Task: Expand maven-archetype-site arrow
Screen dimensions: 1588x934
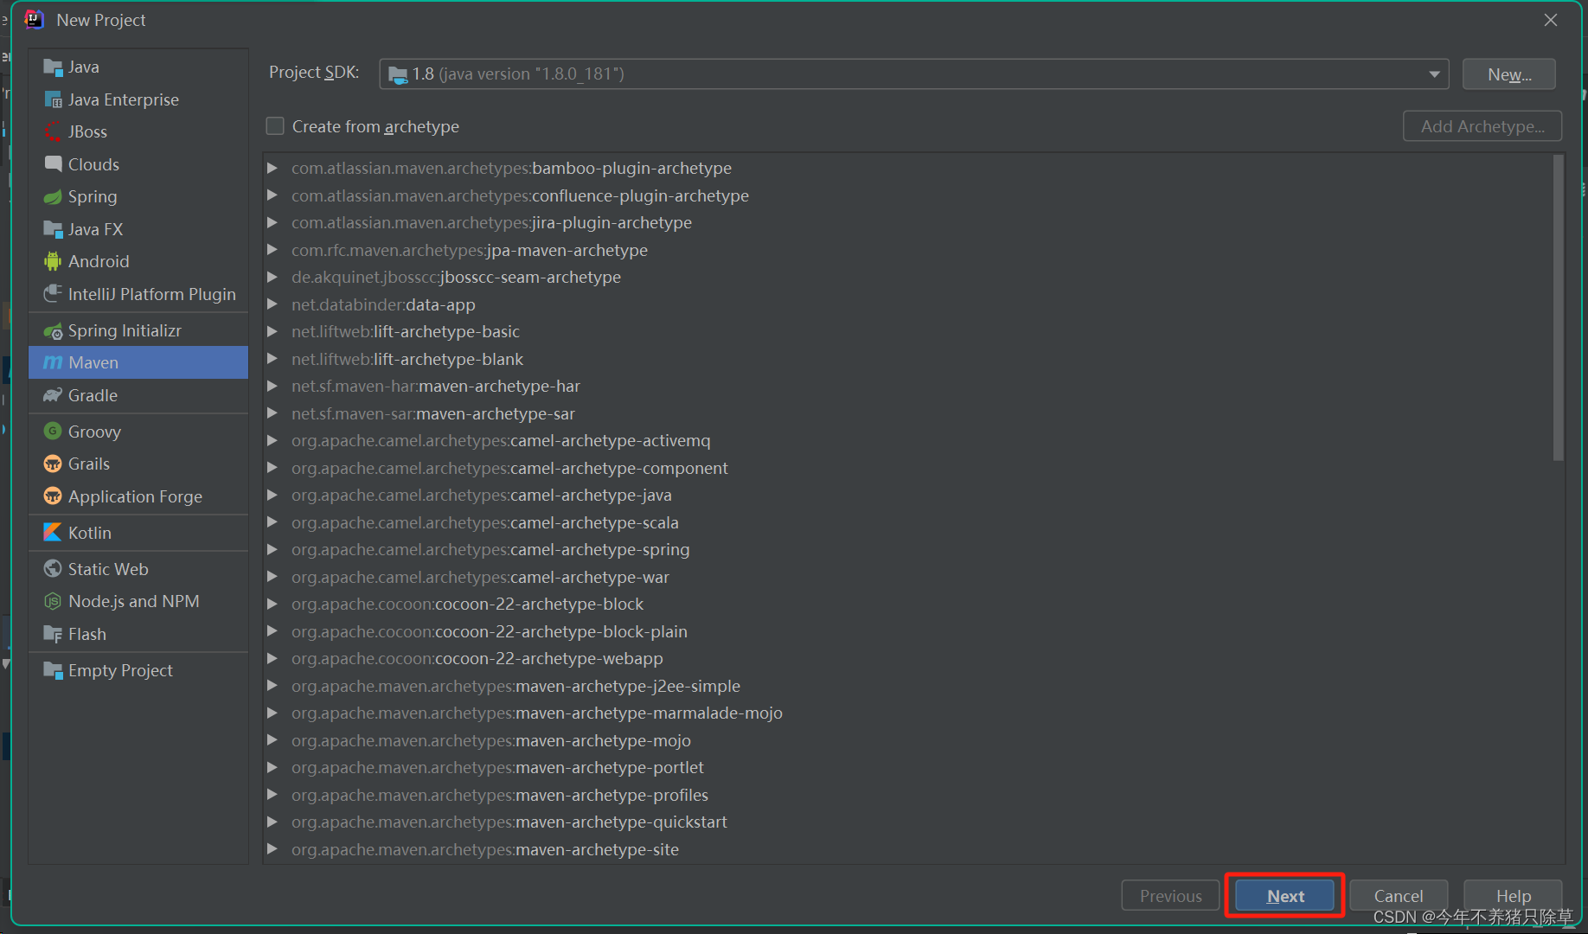Action: pos(272,849)
